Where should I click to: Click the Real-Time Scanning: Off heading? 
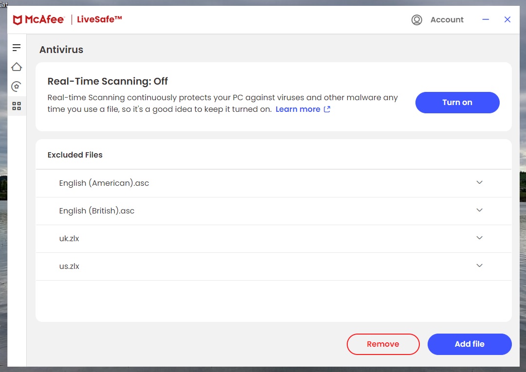[x=107, y=81]
